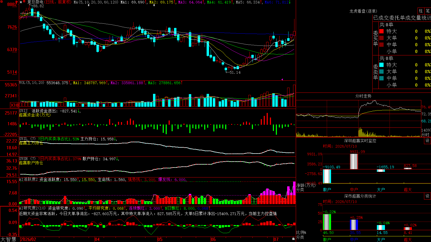Click the AI活跃度2 indicator label

click(x=28, y=179)
